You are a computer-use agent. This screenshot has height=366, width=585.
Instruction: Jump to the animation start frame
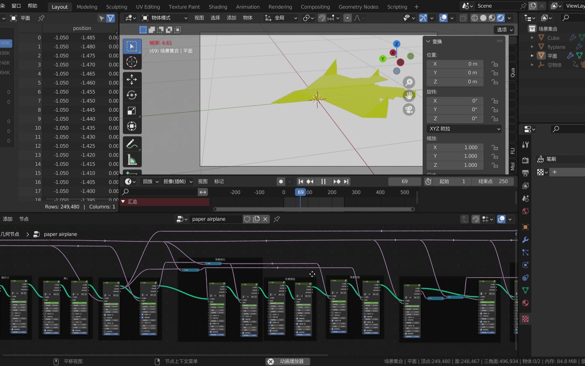(x=301, y=182)
